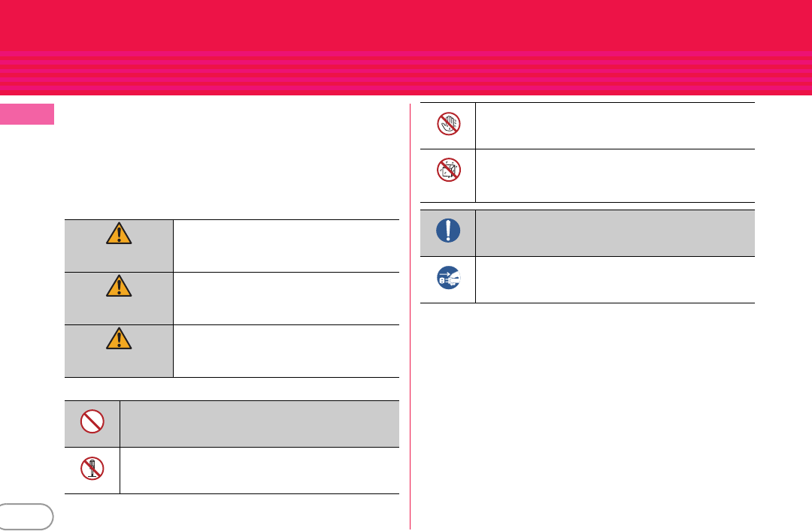
Task: Click the blank cell beside the first warning triangle
Action: [286, 246]
